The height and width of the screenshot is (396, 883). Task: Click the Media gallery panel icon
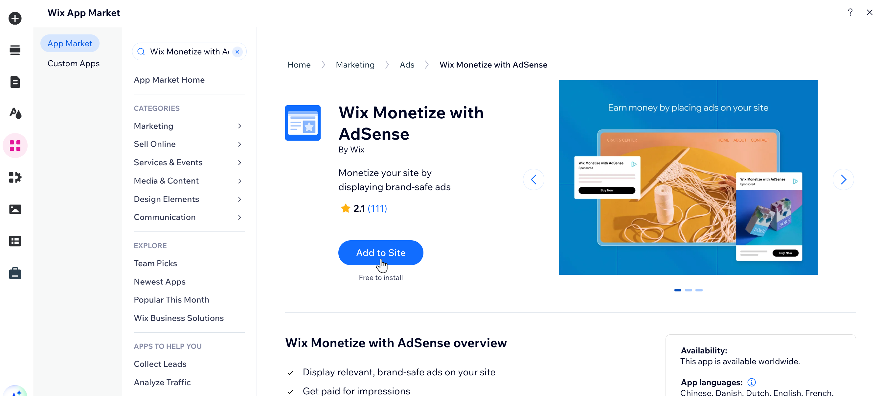[x=15, y=209]
